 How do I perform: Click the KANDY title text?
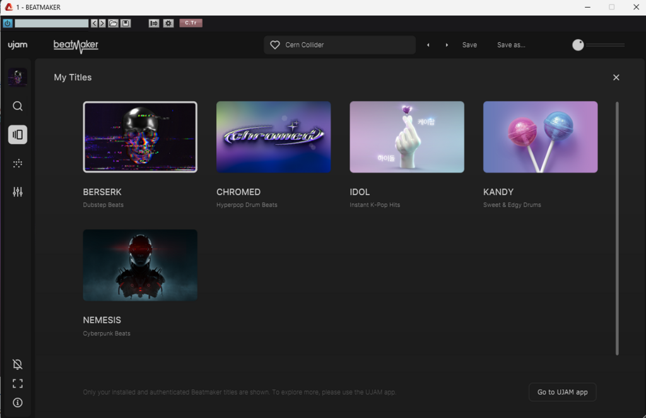[498, 192]
